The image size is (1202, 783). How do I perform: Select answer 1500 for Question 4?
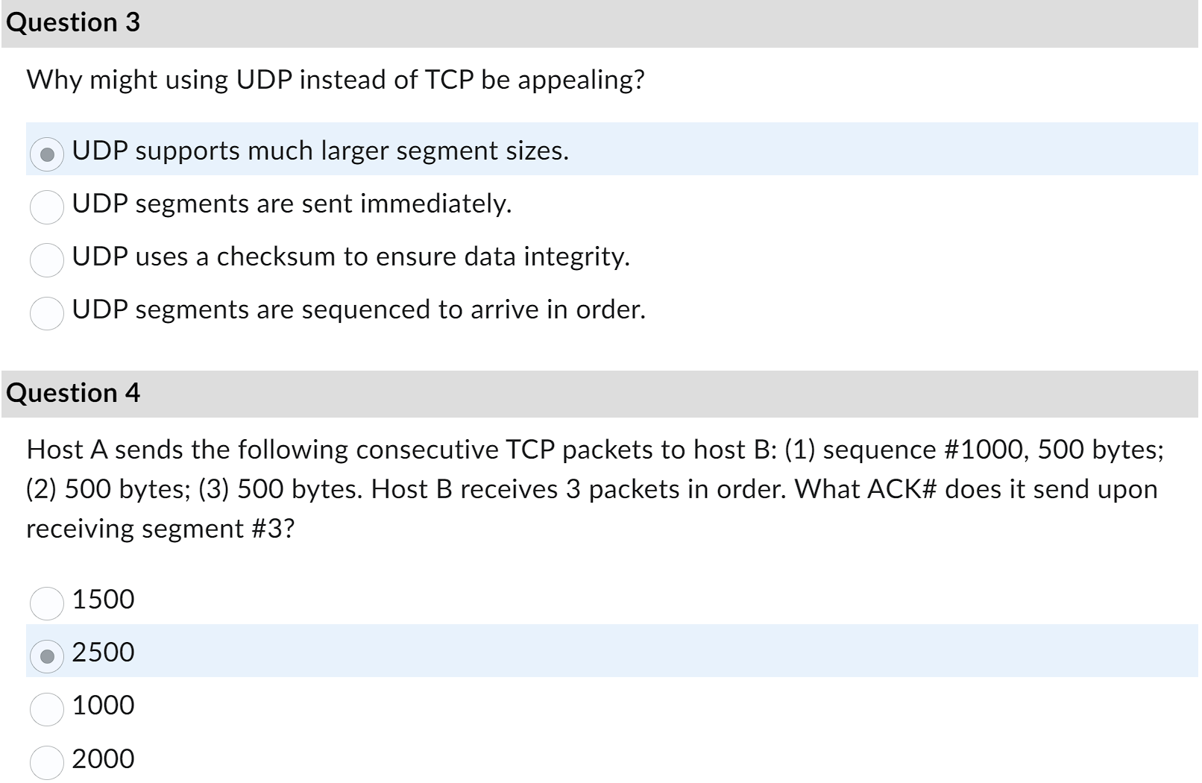tap(46, 601)
